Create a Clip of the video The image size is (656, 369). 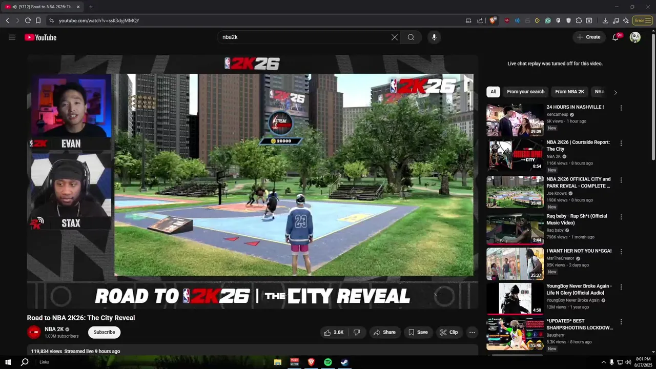(449, 332)
